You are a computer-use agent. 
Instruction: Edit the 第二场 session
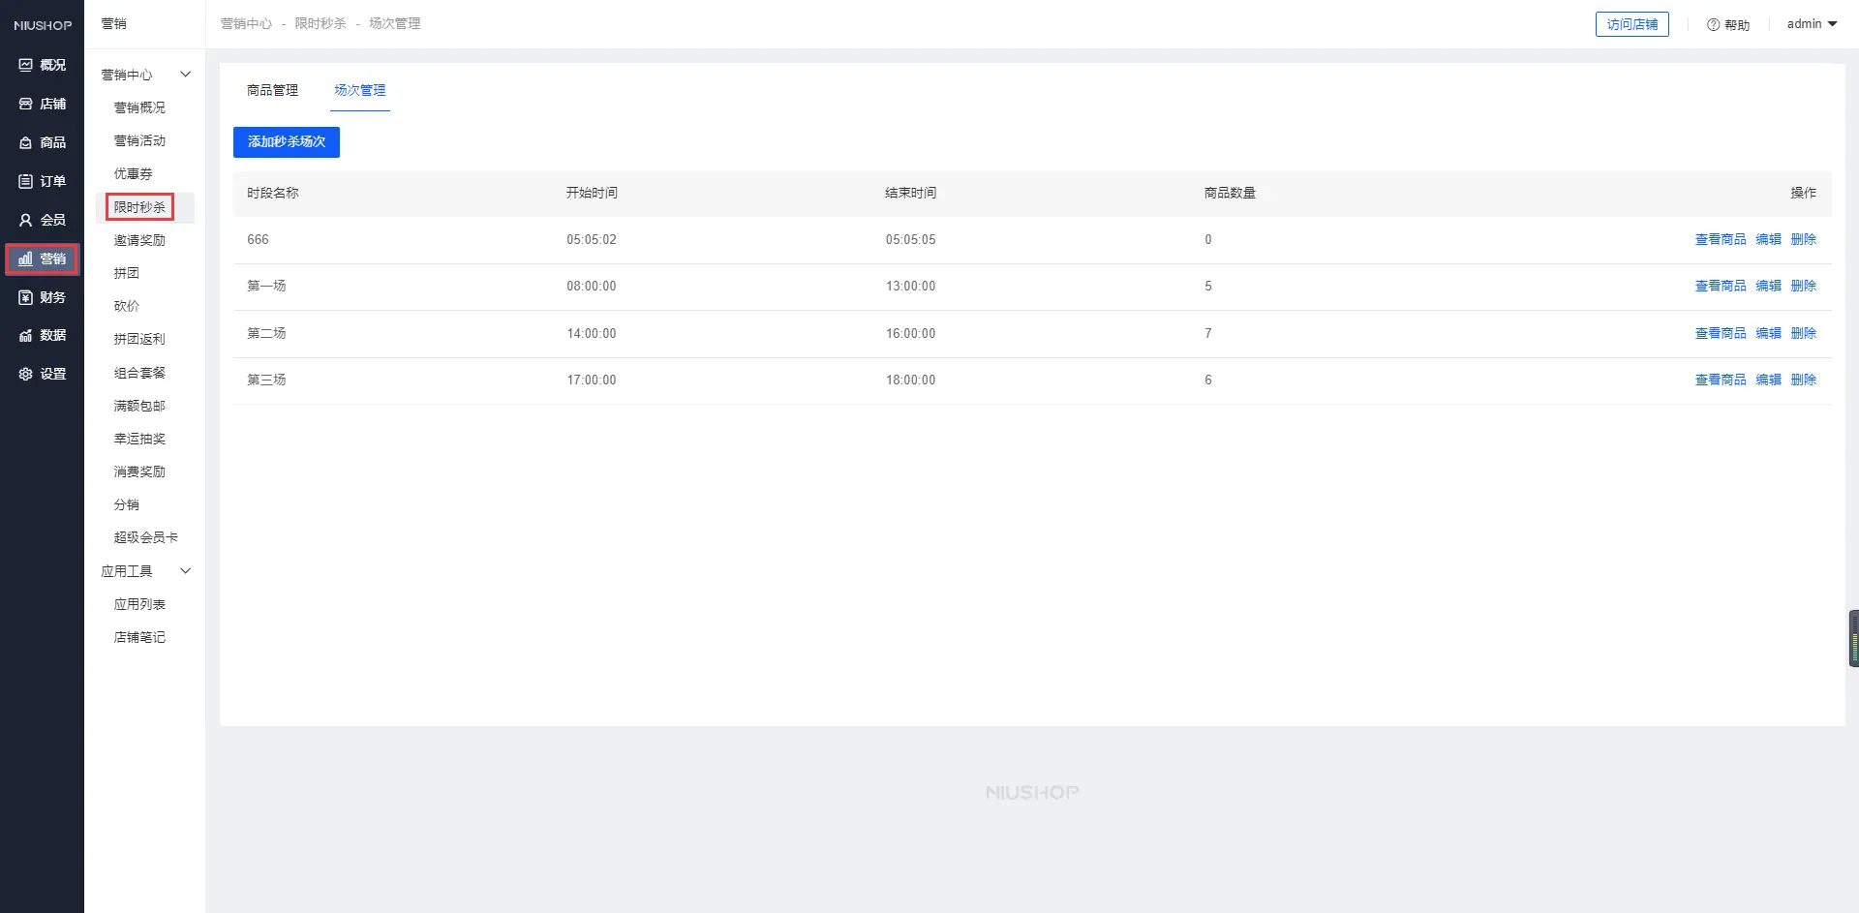tap(1768, 333)
